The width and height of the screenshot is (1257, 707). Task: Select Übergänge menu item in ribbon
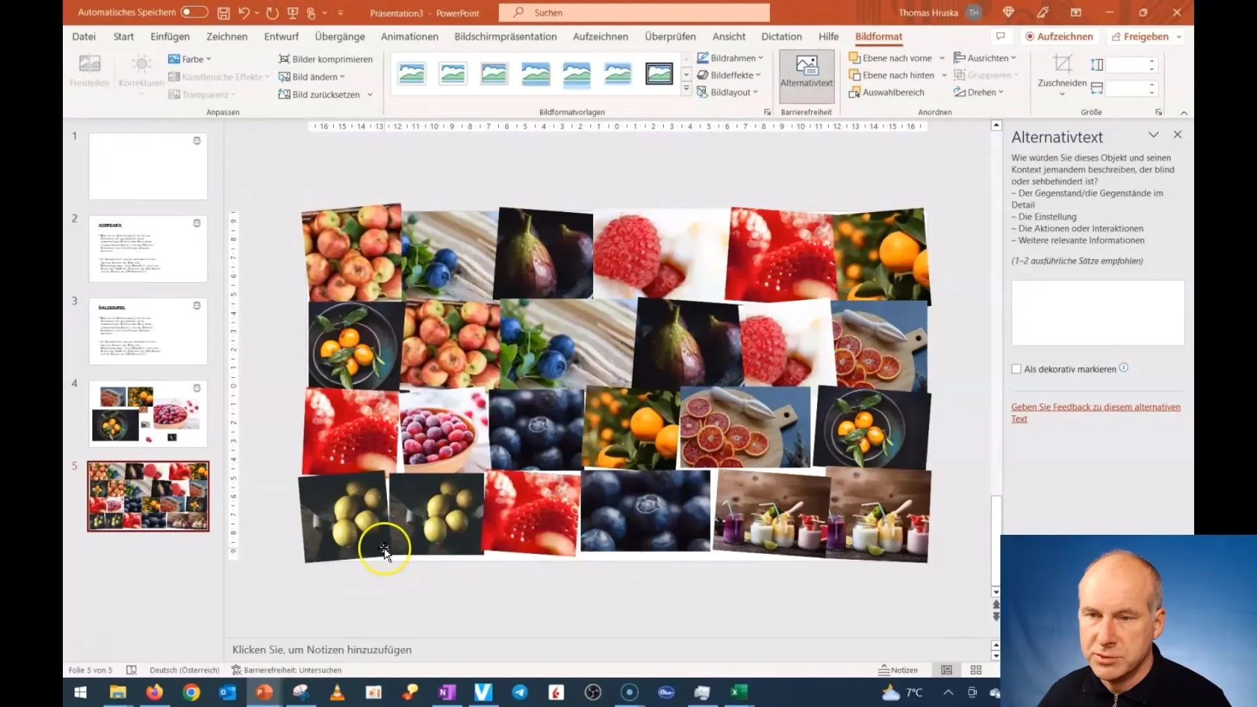pos(340,36)
